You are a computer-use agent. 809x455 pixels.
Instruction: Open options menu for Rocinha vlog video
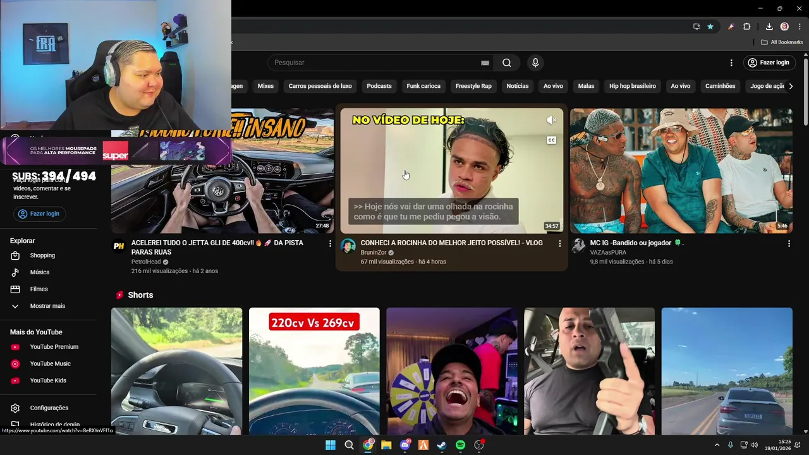coord(559,243)
